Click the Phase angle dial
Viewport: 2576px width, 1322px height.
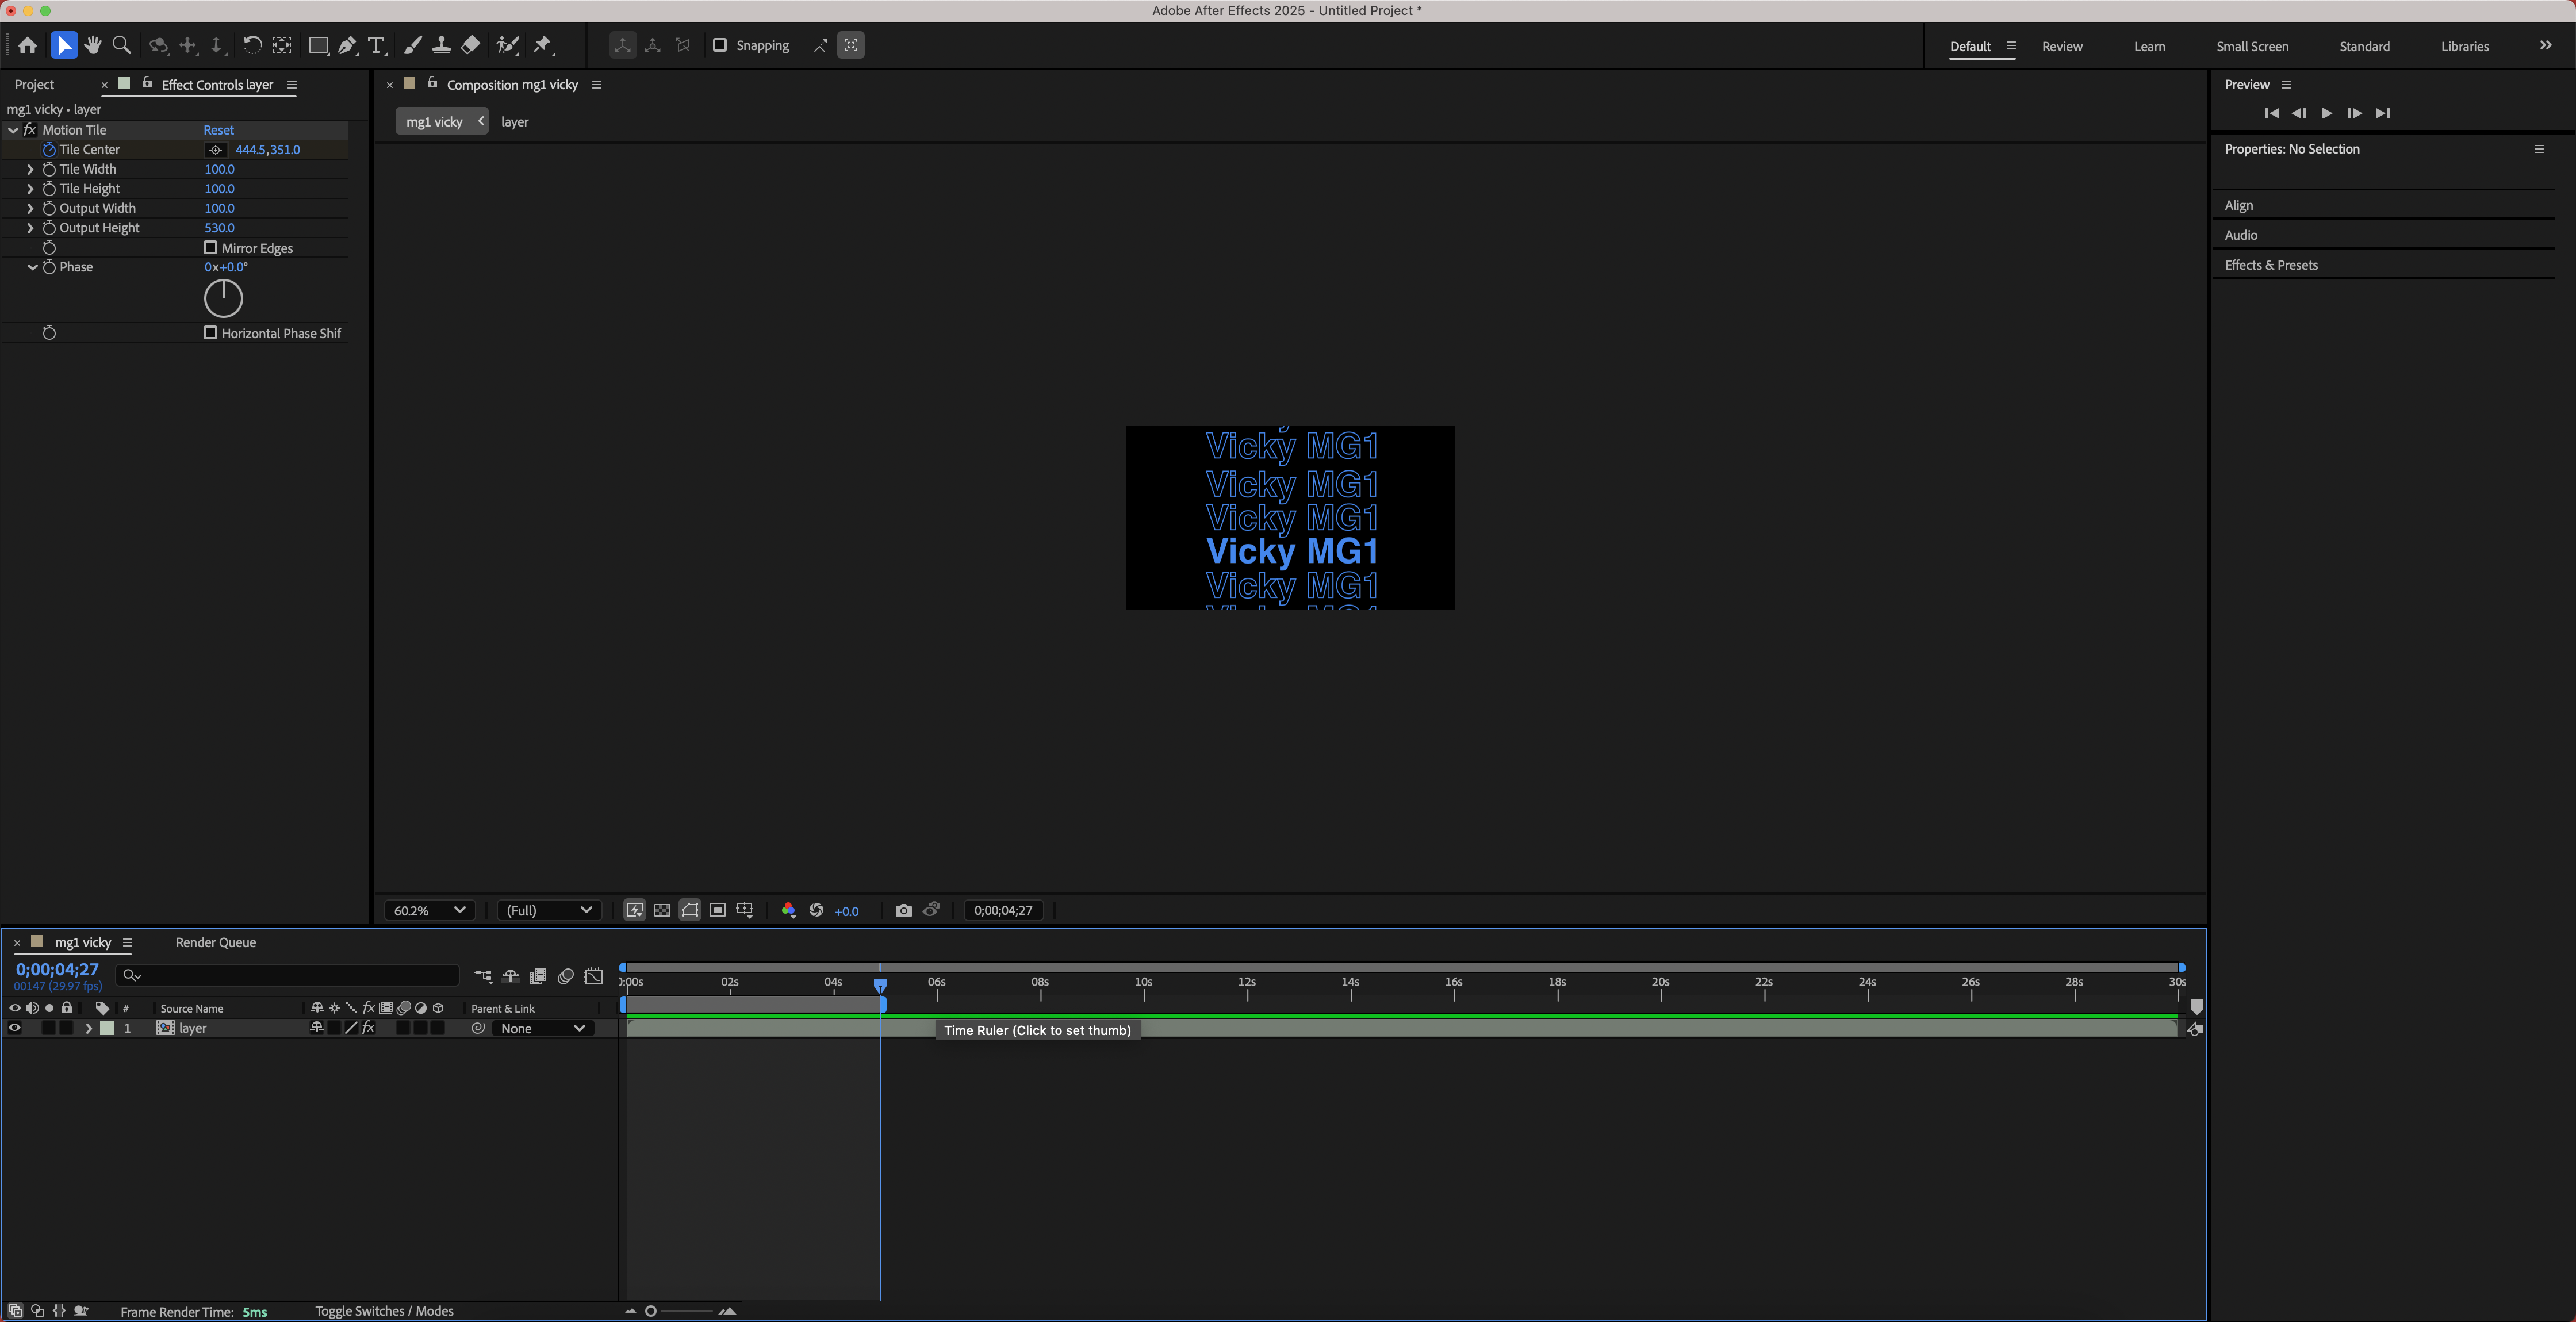pos(223,298)
